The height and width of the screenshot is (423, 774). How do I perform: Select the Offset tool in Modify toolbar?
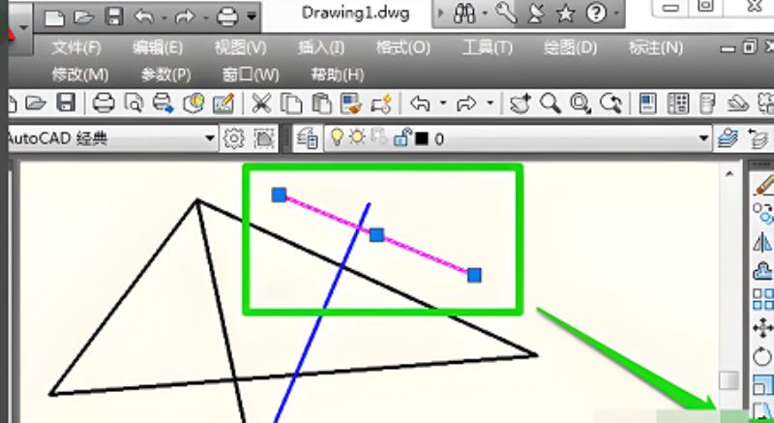pos(763,270)
